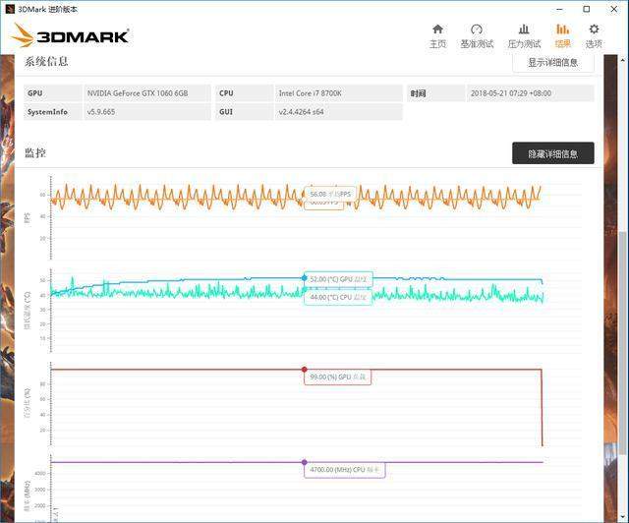Click the GUI version v2.4.4264 s64

[x=302, y=112]
